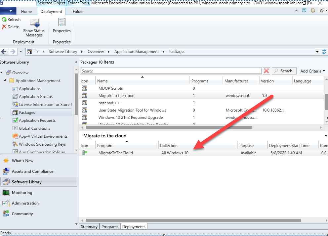The width and height of the screenshot is (328, 236).
Task: Select the Deployments details tab
Action: pos(134,227)
